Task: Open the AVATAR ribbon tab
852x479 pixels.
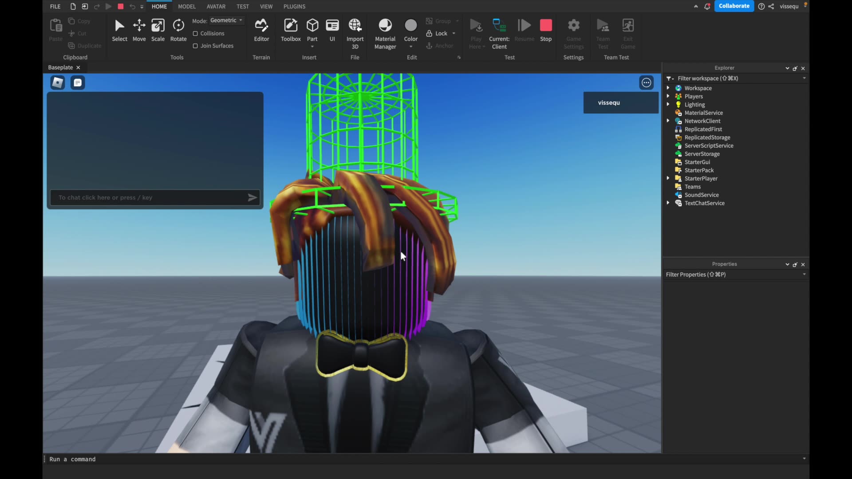Action: coord(216,6)
